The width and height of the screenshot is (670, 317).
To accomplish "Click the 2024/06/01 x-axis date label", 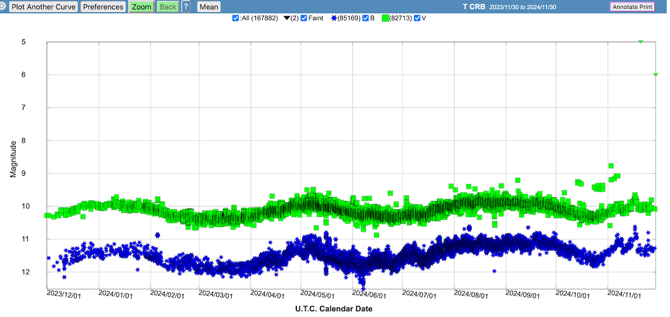I will [370, 296].
